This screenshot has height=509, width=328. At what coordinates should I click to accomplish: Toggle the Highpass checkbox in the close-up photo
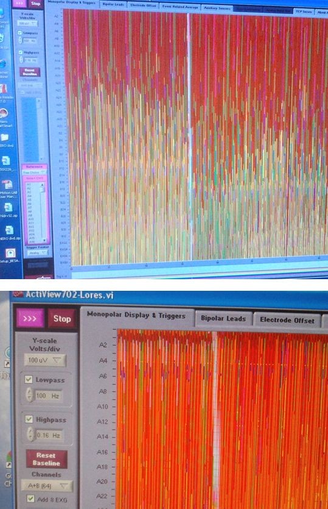click(29, 419)
